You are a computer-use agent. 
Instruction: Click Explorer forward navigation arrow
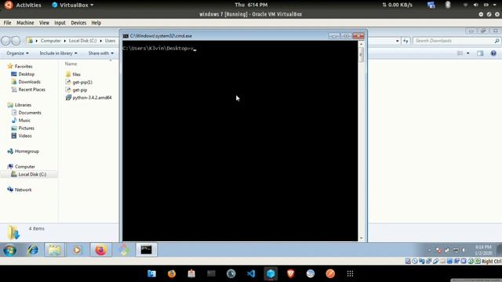pyautogui.click(x=16, y=41)
